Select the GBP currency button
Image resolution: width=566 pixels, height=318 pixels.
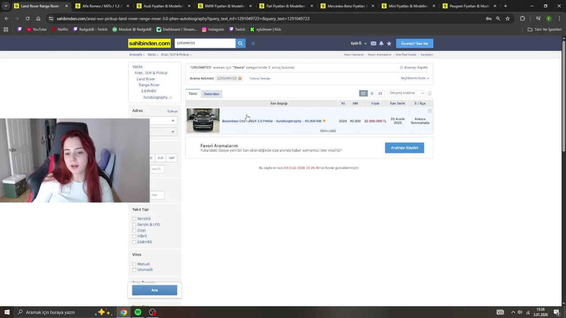pos(172,158)
